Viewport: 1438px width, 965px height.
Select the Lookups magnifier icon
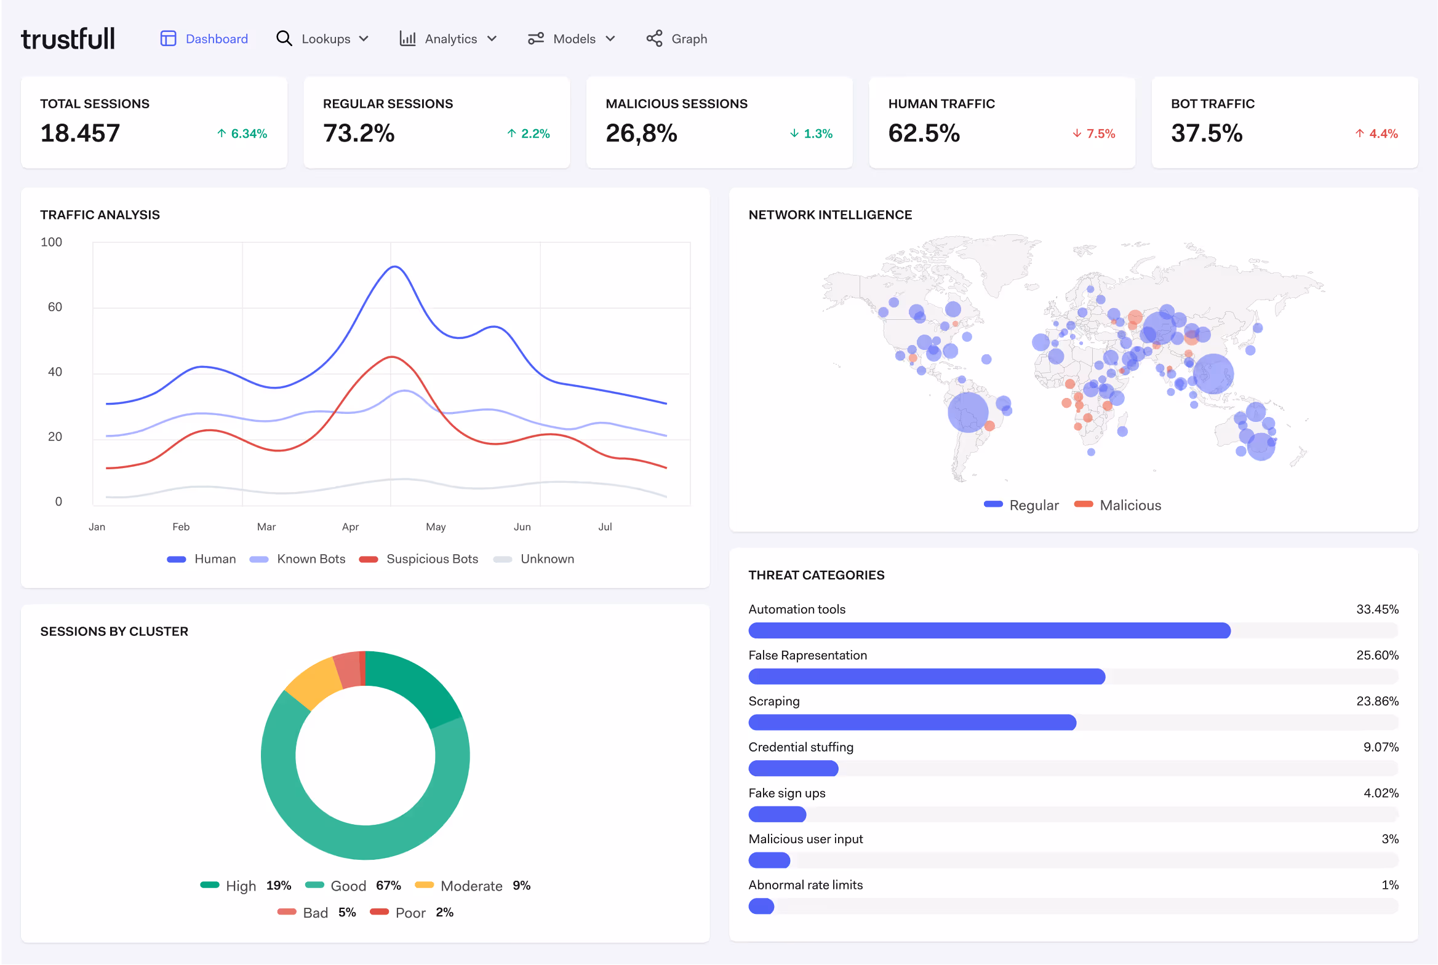284,38
